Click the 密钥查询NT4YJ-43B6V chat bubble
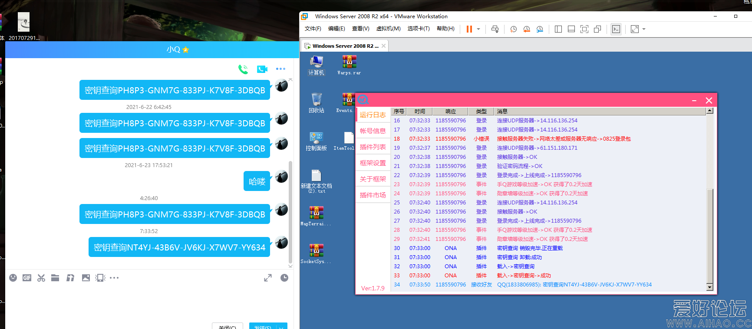Image resolution: width=752 pixels, height=329 pixels. pyautogui.click(x=179, y=247)
